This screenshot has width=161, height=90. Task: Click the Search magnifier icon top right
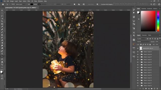[x=151, y=4]
